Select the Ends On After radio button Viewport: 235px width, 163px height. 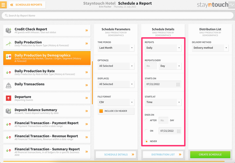[x=146, y=120]
